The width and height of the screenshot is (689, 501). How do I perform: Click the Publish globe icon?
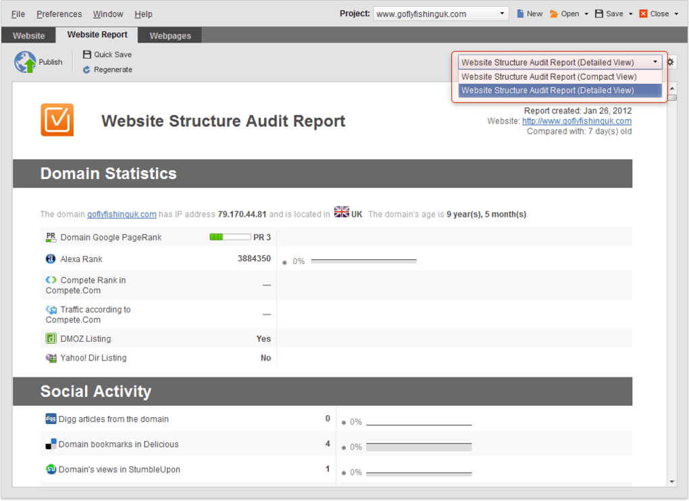(x=26, y=61)
